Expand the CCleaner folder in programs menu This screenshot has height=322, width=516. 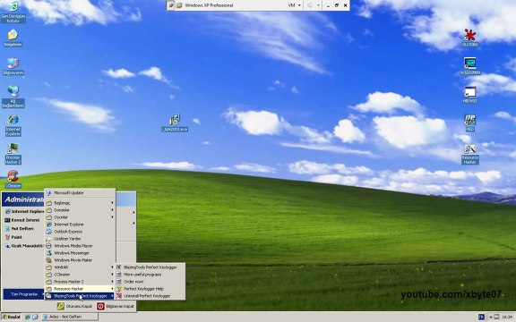80,275
